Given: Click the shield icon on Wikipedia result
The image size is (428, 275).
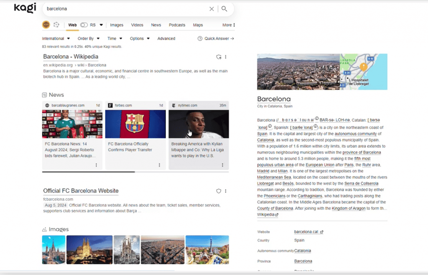Looking at the screenshot, I should point(219,57).
